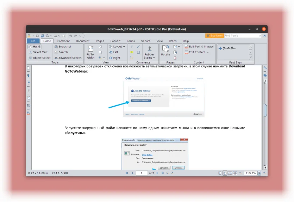Viewport: 294px width, 202px height.
Task: Select the yellow text highlight comment tool
Action: point(132,52)
